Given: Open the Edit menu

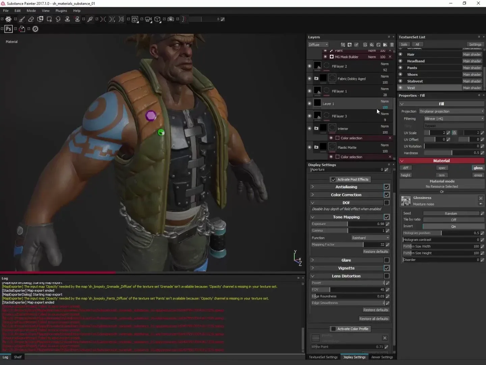Looking at the screenshot, I should pyautogui.click(x=17, y=10).
